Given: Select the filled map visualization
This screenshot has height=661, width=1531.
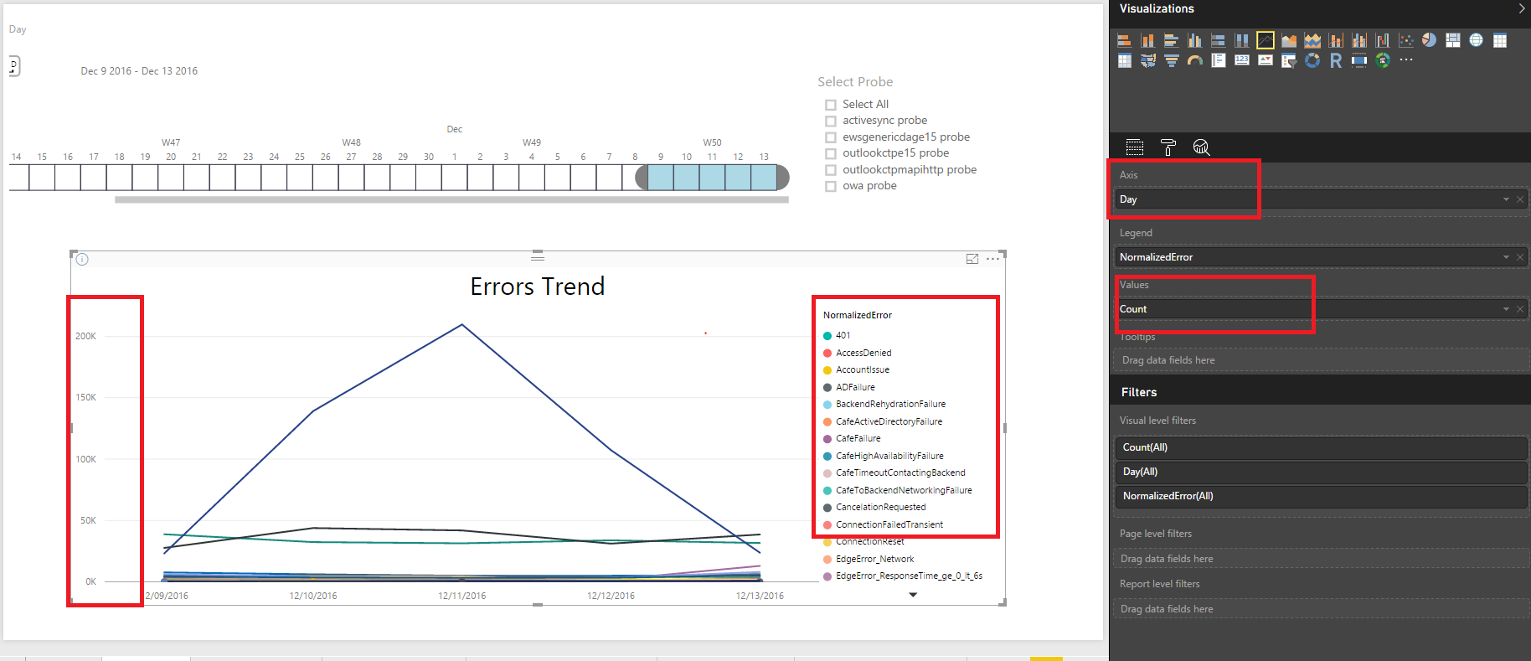Looking at the screenshot, I should click(1147, 60).
